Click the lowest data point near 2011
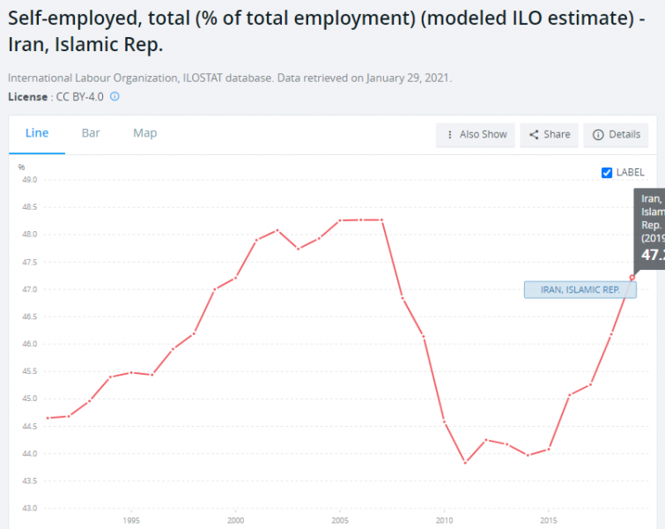The image size is (665, 529). point(465,462)
